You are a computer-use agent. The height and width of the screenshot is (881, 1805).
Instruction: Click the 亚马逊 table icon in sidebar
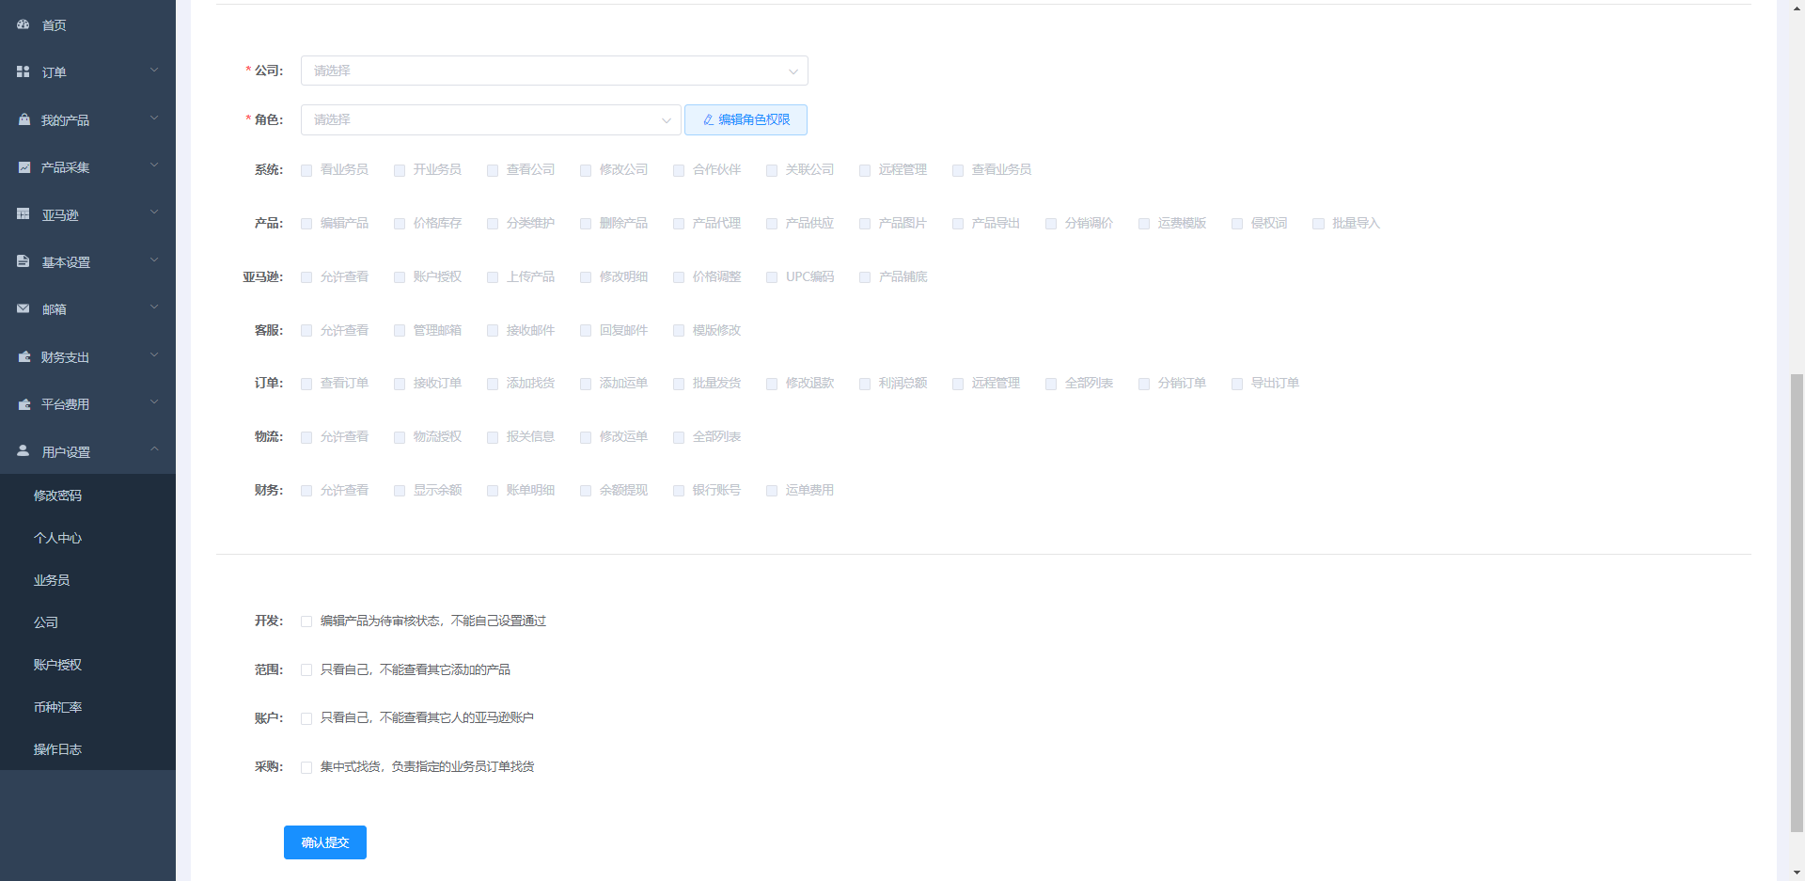click(24, 214)
